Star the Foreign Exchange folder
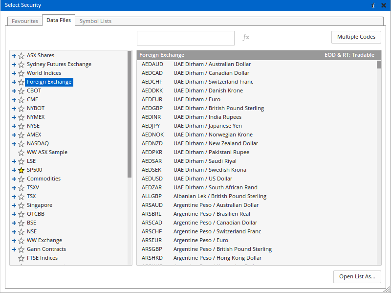391x293 pixels. coord(22,82)
